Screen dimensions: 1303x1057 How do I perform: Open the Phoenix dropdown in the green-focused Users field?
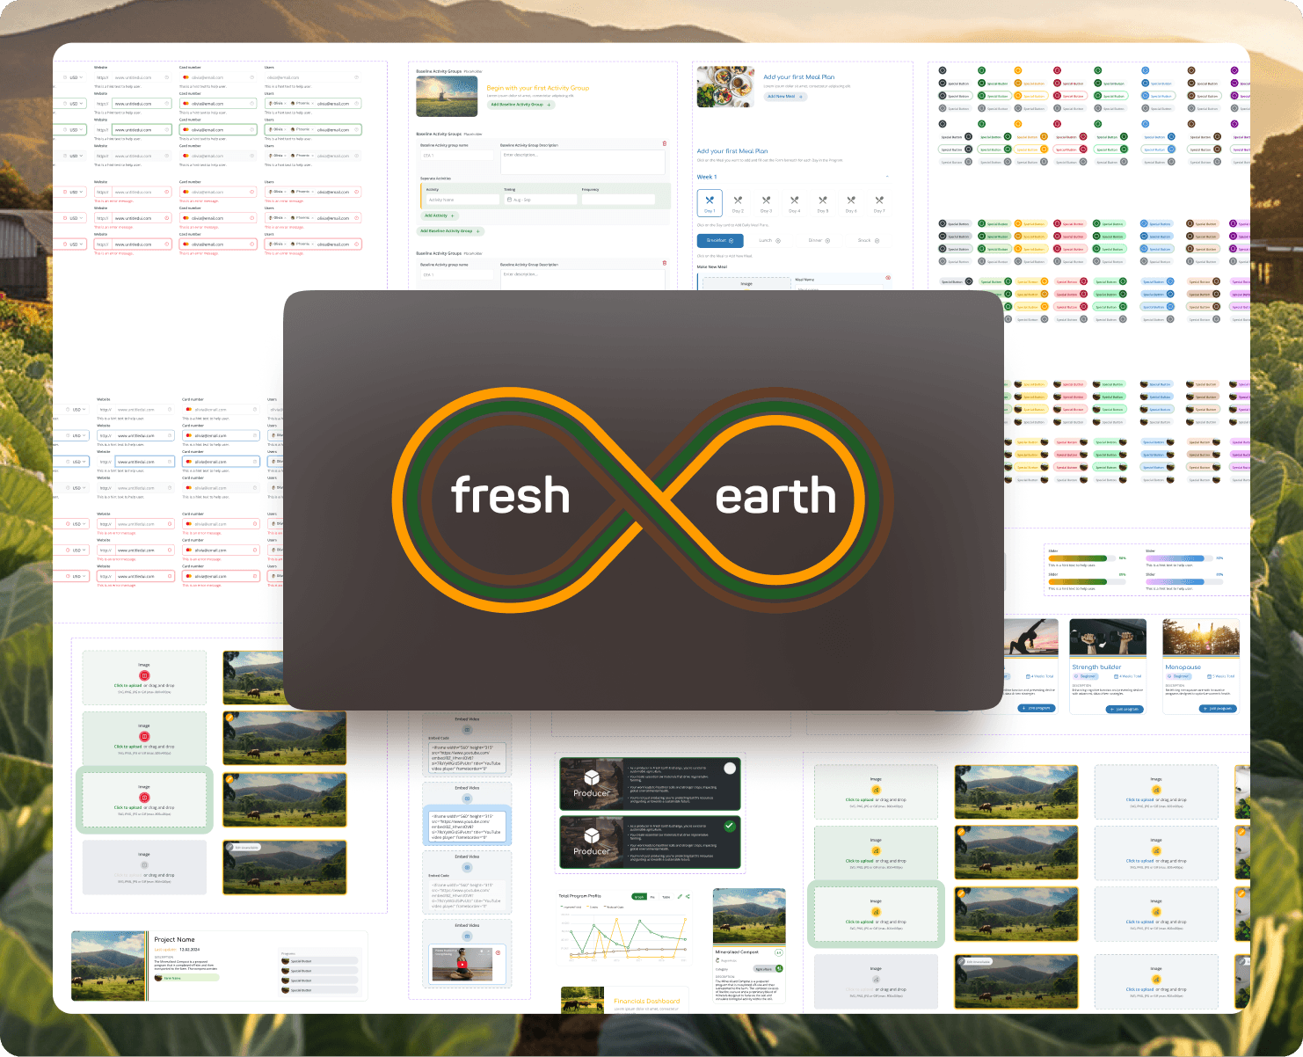(301, 129)
